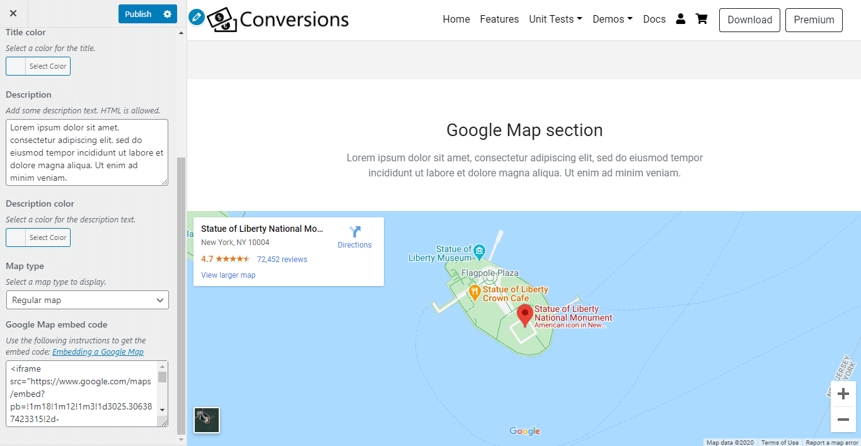
Task: Click the Crown Cafe restaurant marker icon
Action: (475, 293)
